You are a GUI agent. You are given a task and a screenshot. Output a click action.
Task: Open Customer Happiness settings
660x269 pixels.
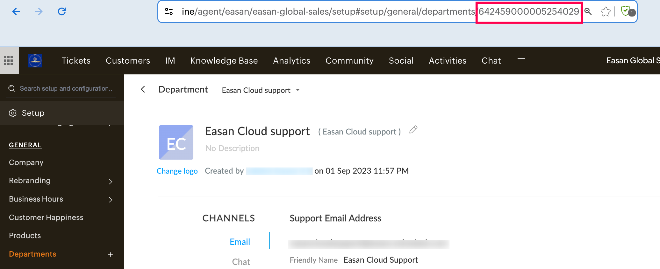click(x=46, y=217)
